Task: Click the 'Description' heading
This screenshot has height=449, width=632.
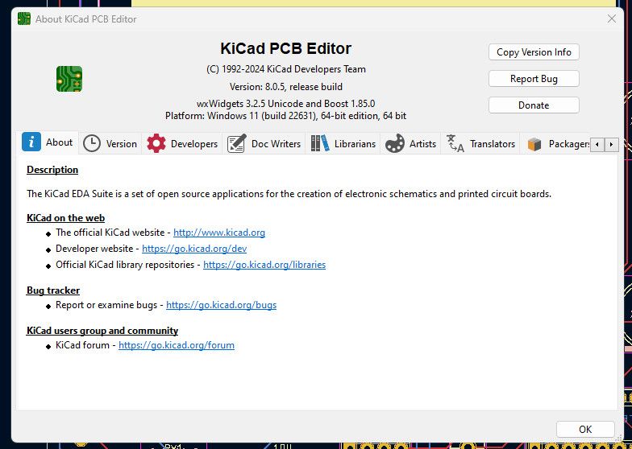Action: pyautogui.click(x=52, y=170)
